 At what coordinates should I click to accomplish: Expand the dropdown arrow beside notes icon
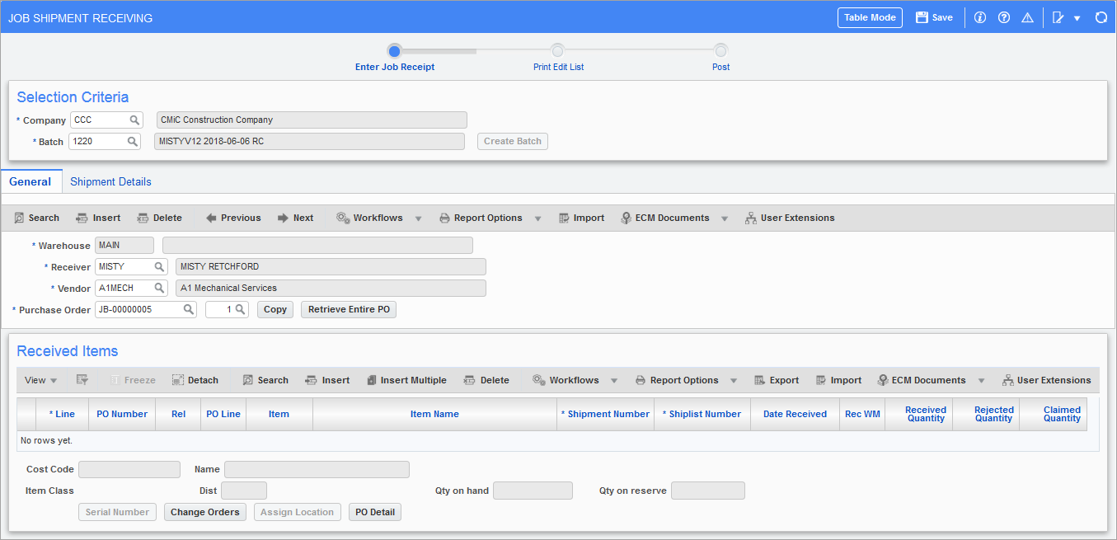(1077, 18)
